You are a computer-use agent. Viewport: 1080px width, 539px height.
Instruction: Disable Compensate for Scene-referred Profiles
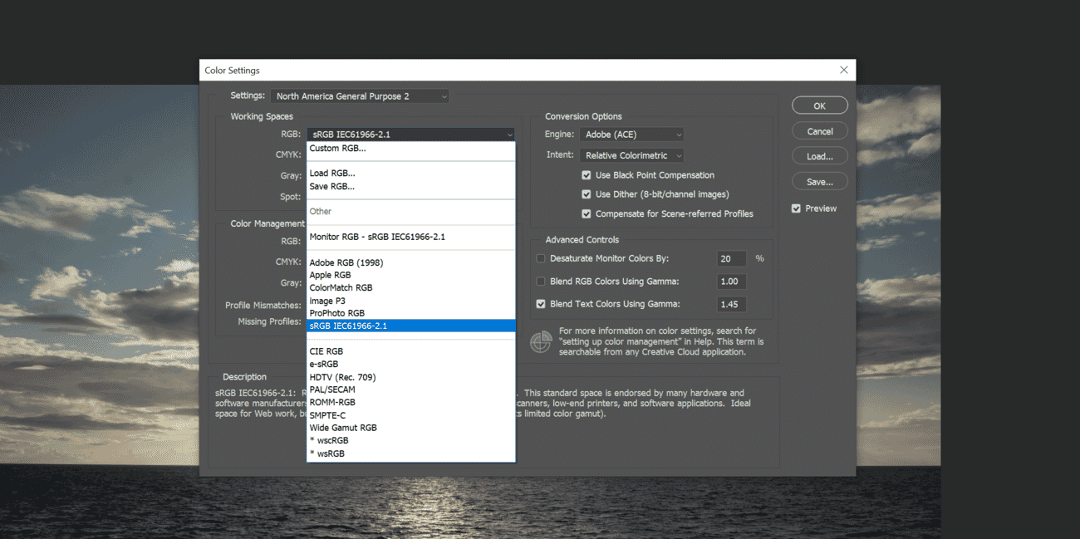pyautogui.click(x=587, y=213)
